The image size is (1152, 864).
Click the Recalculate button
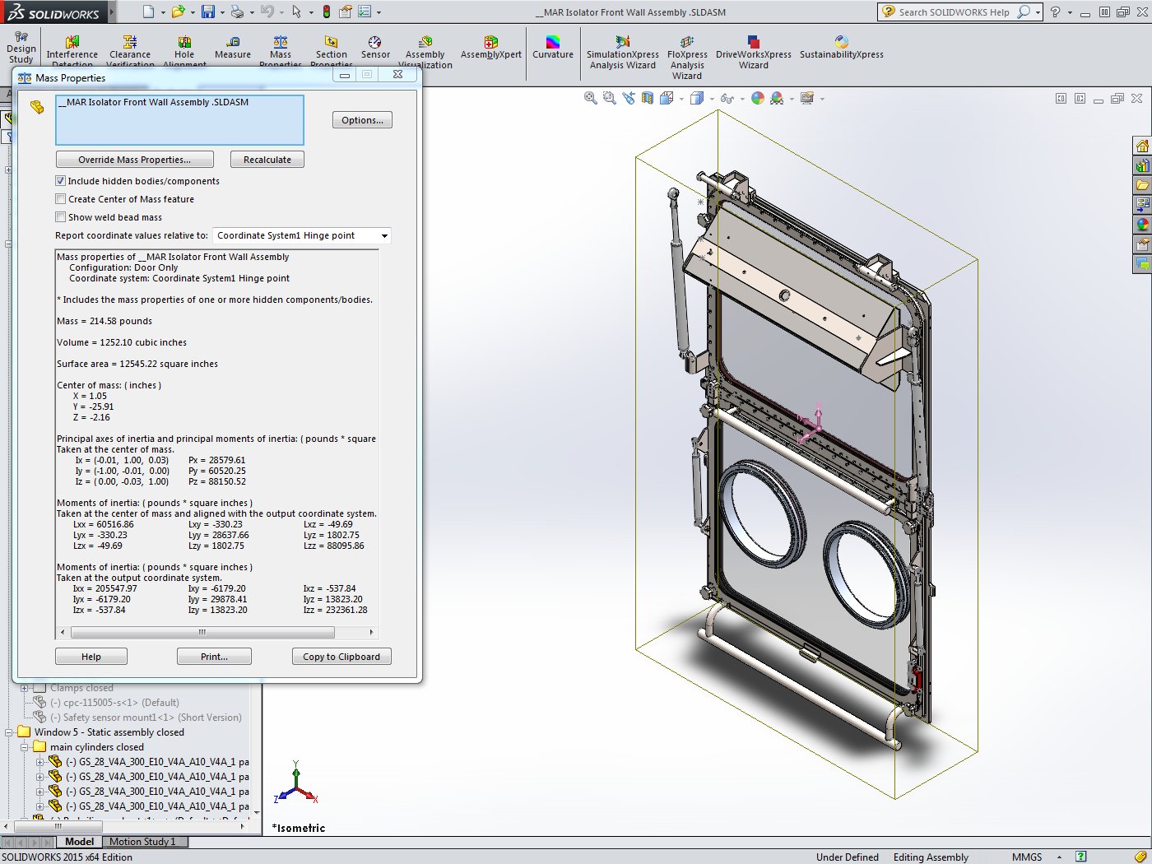coord(267,160)
